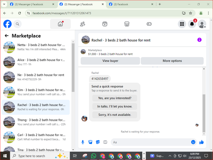
Task: Open the Ne conversation
Action: 36,77
